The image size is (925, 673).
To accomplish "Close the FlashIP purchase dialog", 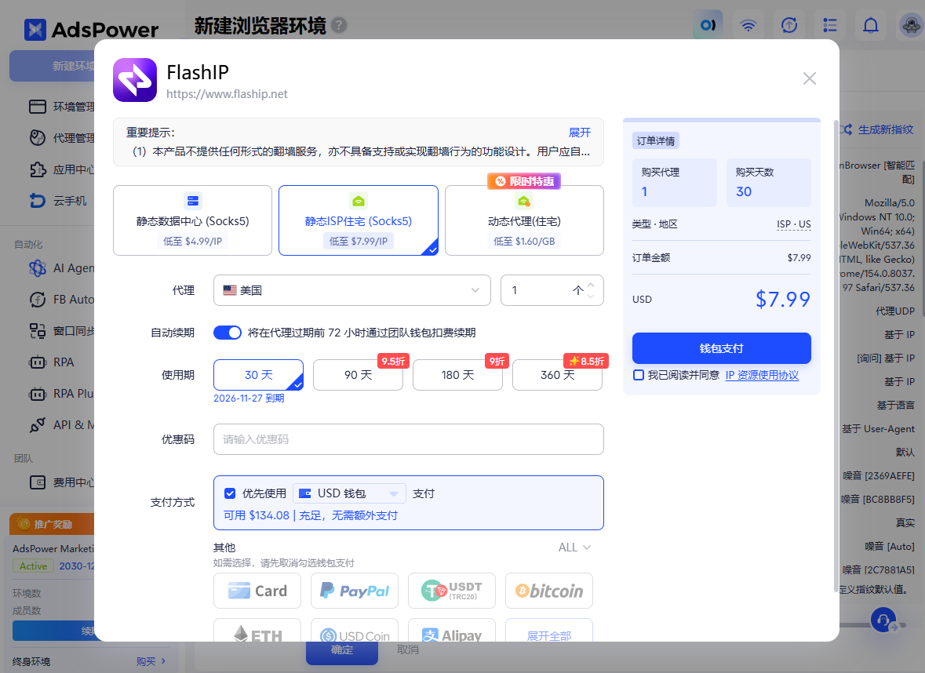I will point(810,78).
